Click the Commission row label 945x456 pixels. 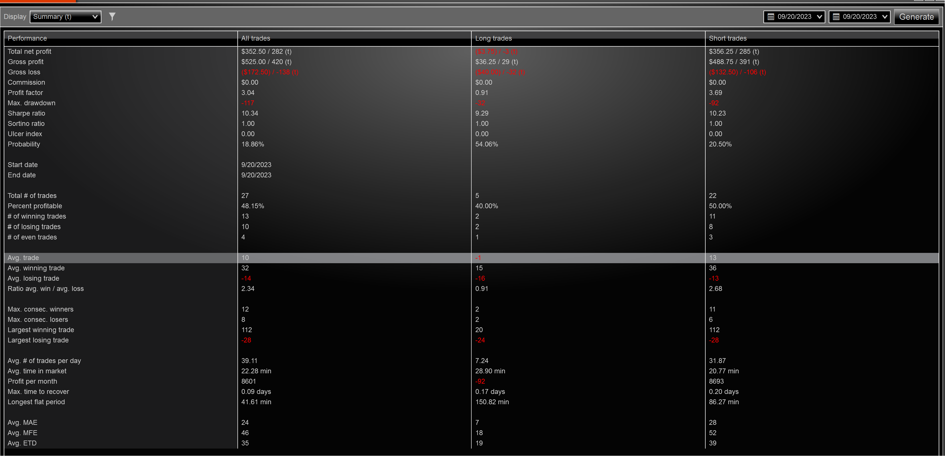[26, 82]
